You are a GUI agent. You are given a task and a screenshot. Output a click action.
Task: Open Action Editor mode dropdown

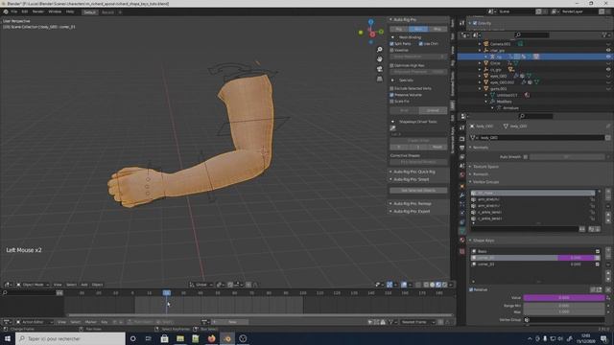click(x=34, y=322)
